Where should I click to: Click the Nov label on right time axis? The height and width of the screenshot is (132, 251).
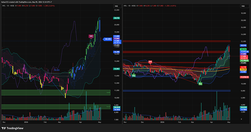(125, 122)
